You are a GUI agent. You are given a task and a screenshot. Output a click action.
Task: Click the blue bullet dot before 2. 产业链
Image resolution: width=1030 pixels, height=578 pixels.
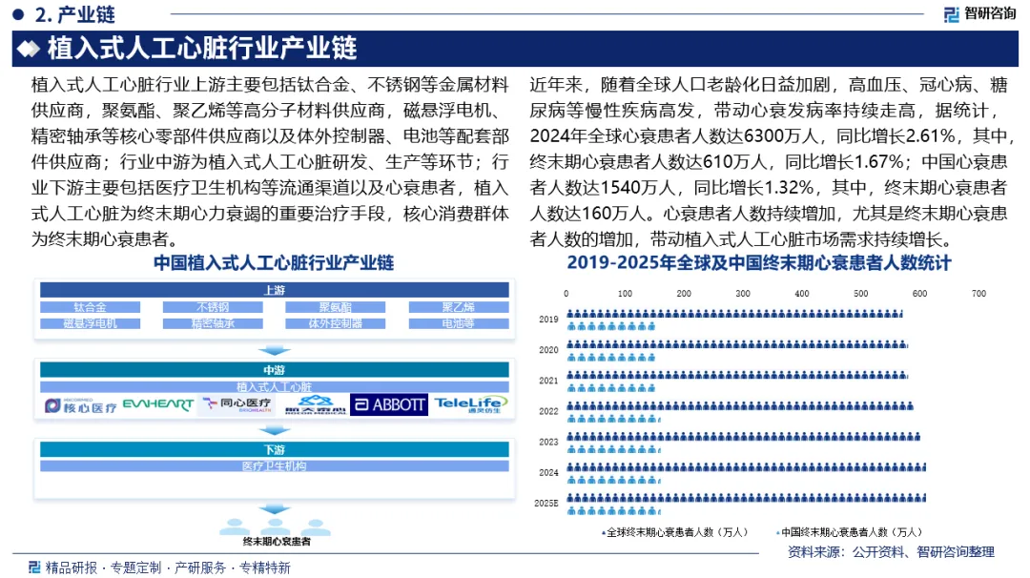pos(18,13)
